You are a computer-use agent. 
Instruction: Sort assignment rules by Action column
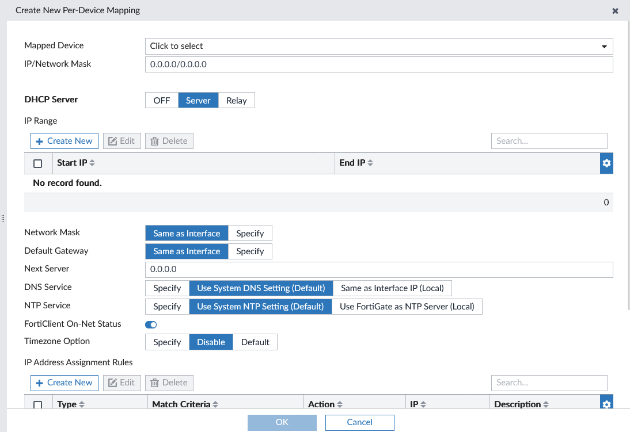point(340,404)
